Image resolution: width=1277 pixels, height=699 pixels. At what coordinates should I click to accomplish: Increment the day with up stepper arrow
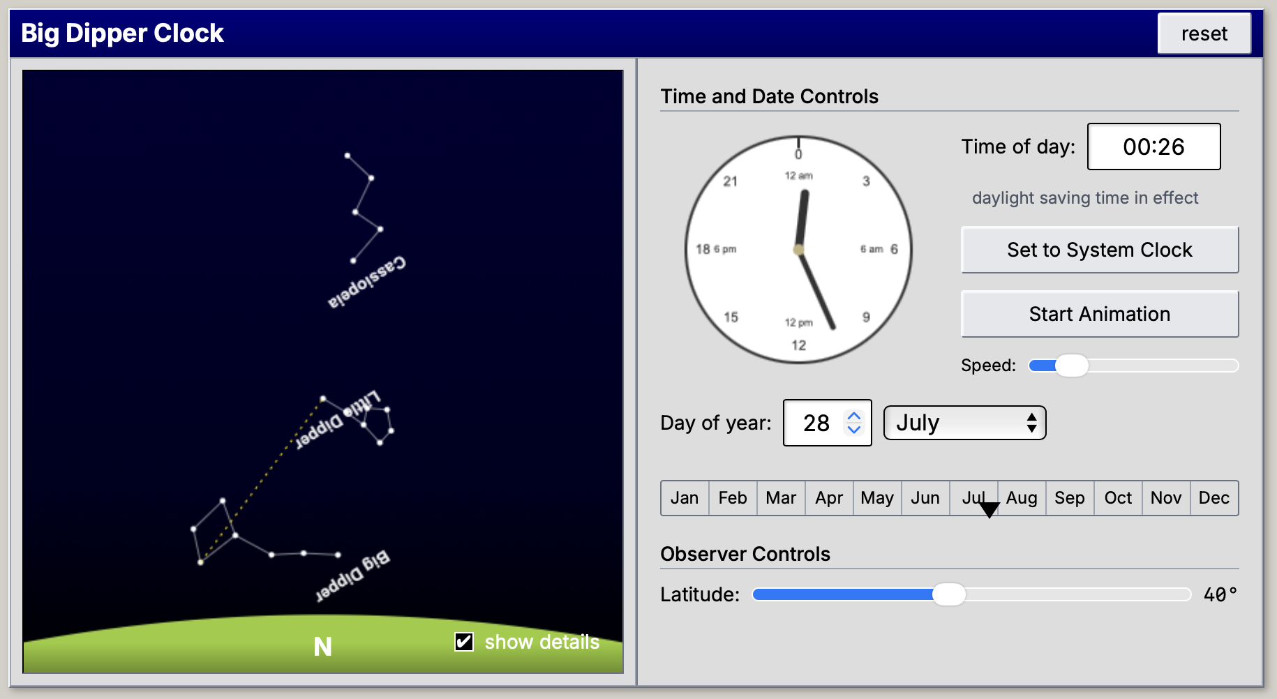(854, 416)
